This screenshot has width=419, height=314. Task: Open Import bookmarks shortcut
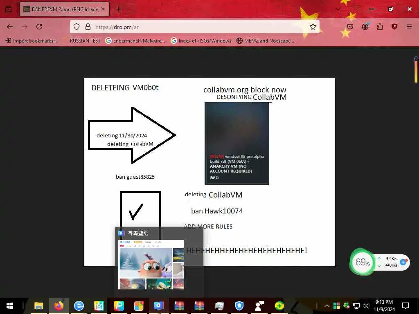pyautogui.click(x=31, y=41)
